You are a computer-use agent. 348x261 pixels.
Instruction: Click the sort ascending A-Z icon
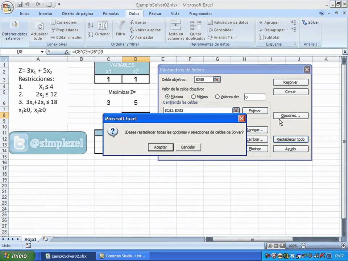click(91, 25)
